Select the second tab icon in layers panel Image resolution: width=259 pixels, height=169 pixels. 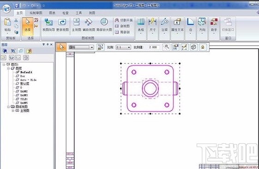point(13,51)
